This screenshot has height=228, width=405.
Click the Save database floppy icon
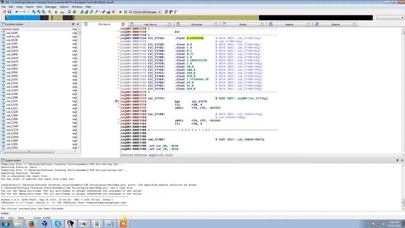pyautogui.click(x=9, y=12)
